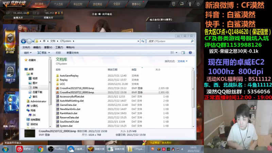272x153 pixels.
Task: Switch to 旧版大厅 in CrossFire
Action: point(48,18)
